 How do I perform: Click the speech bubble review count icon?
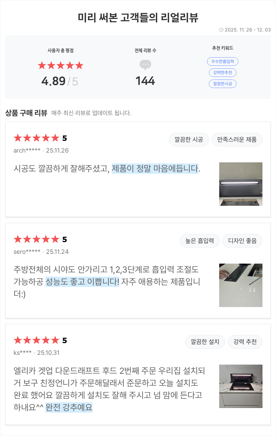[x=145, y=65]
